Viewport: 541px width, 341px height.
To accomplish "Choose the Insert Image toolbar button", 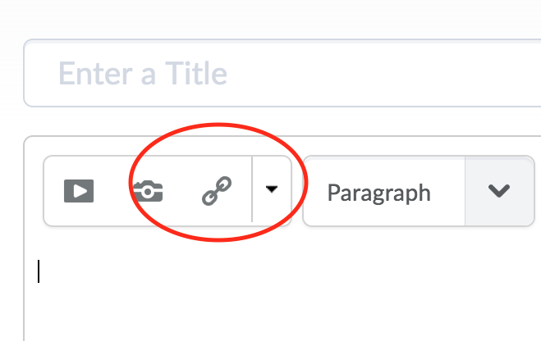I will (x=148, y=192).
